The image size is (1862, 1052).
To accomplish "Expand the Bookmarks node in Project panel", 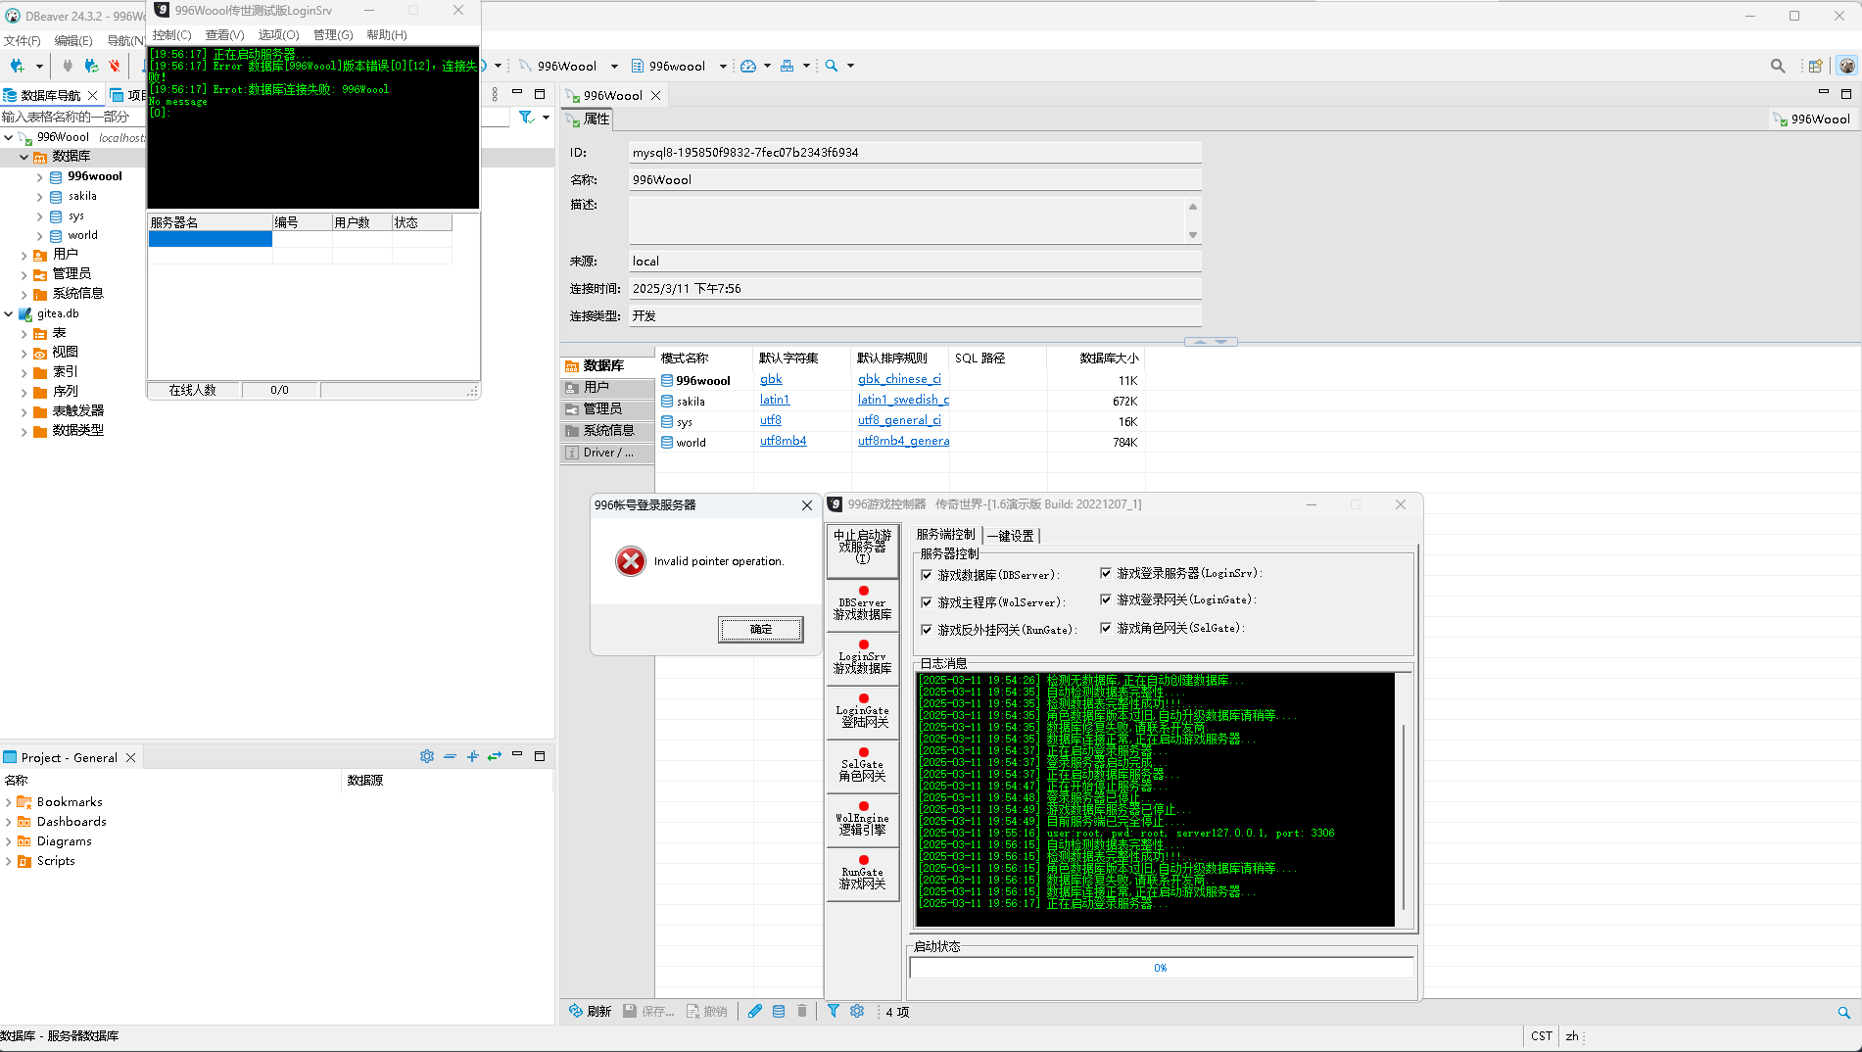I will pos(8,802).
